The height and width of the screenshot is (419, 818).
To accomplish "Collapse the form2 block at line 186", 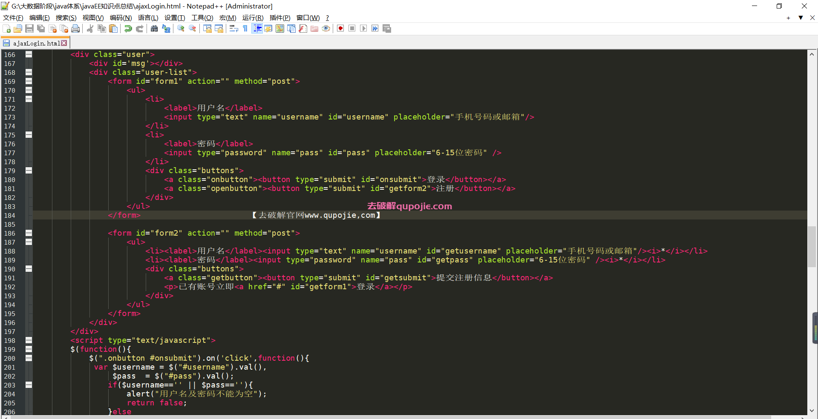I will click(29, 233).
